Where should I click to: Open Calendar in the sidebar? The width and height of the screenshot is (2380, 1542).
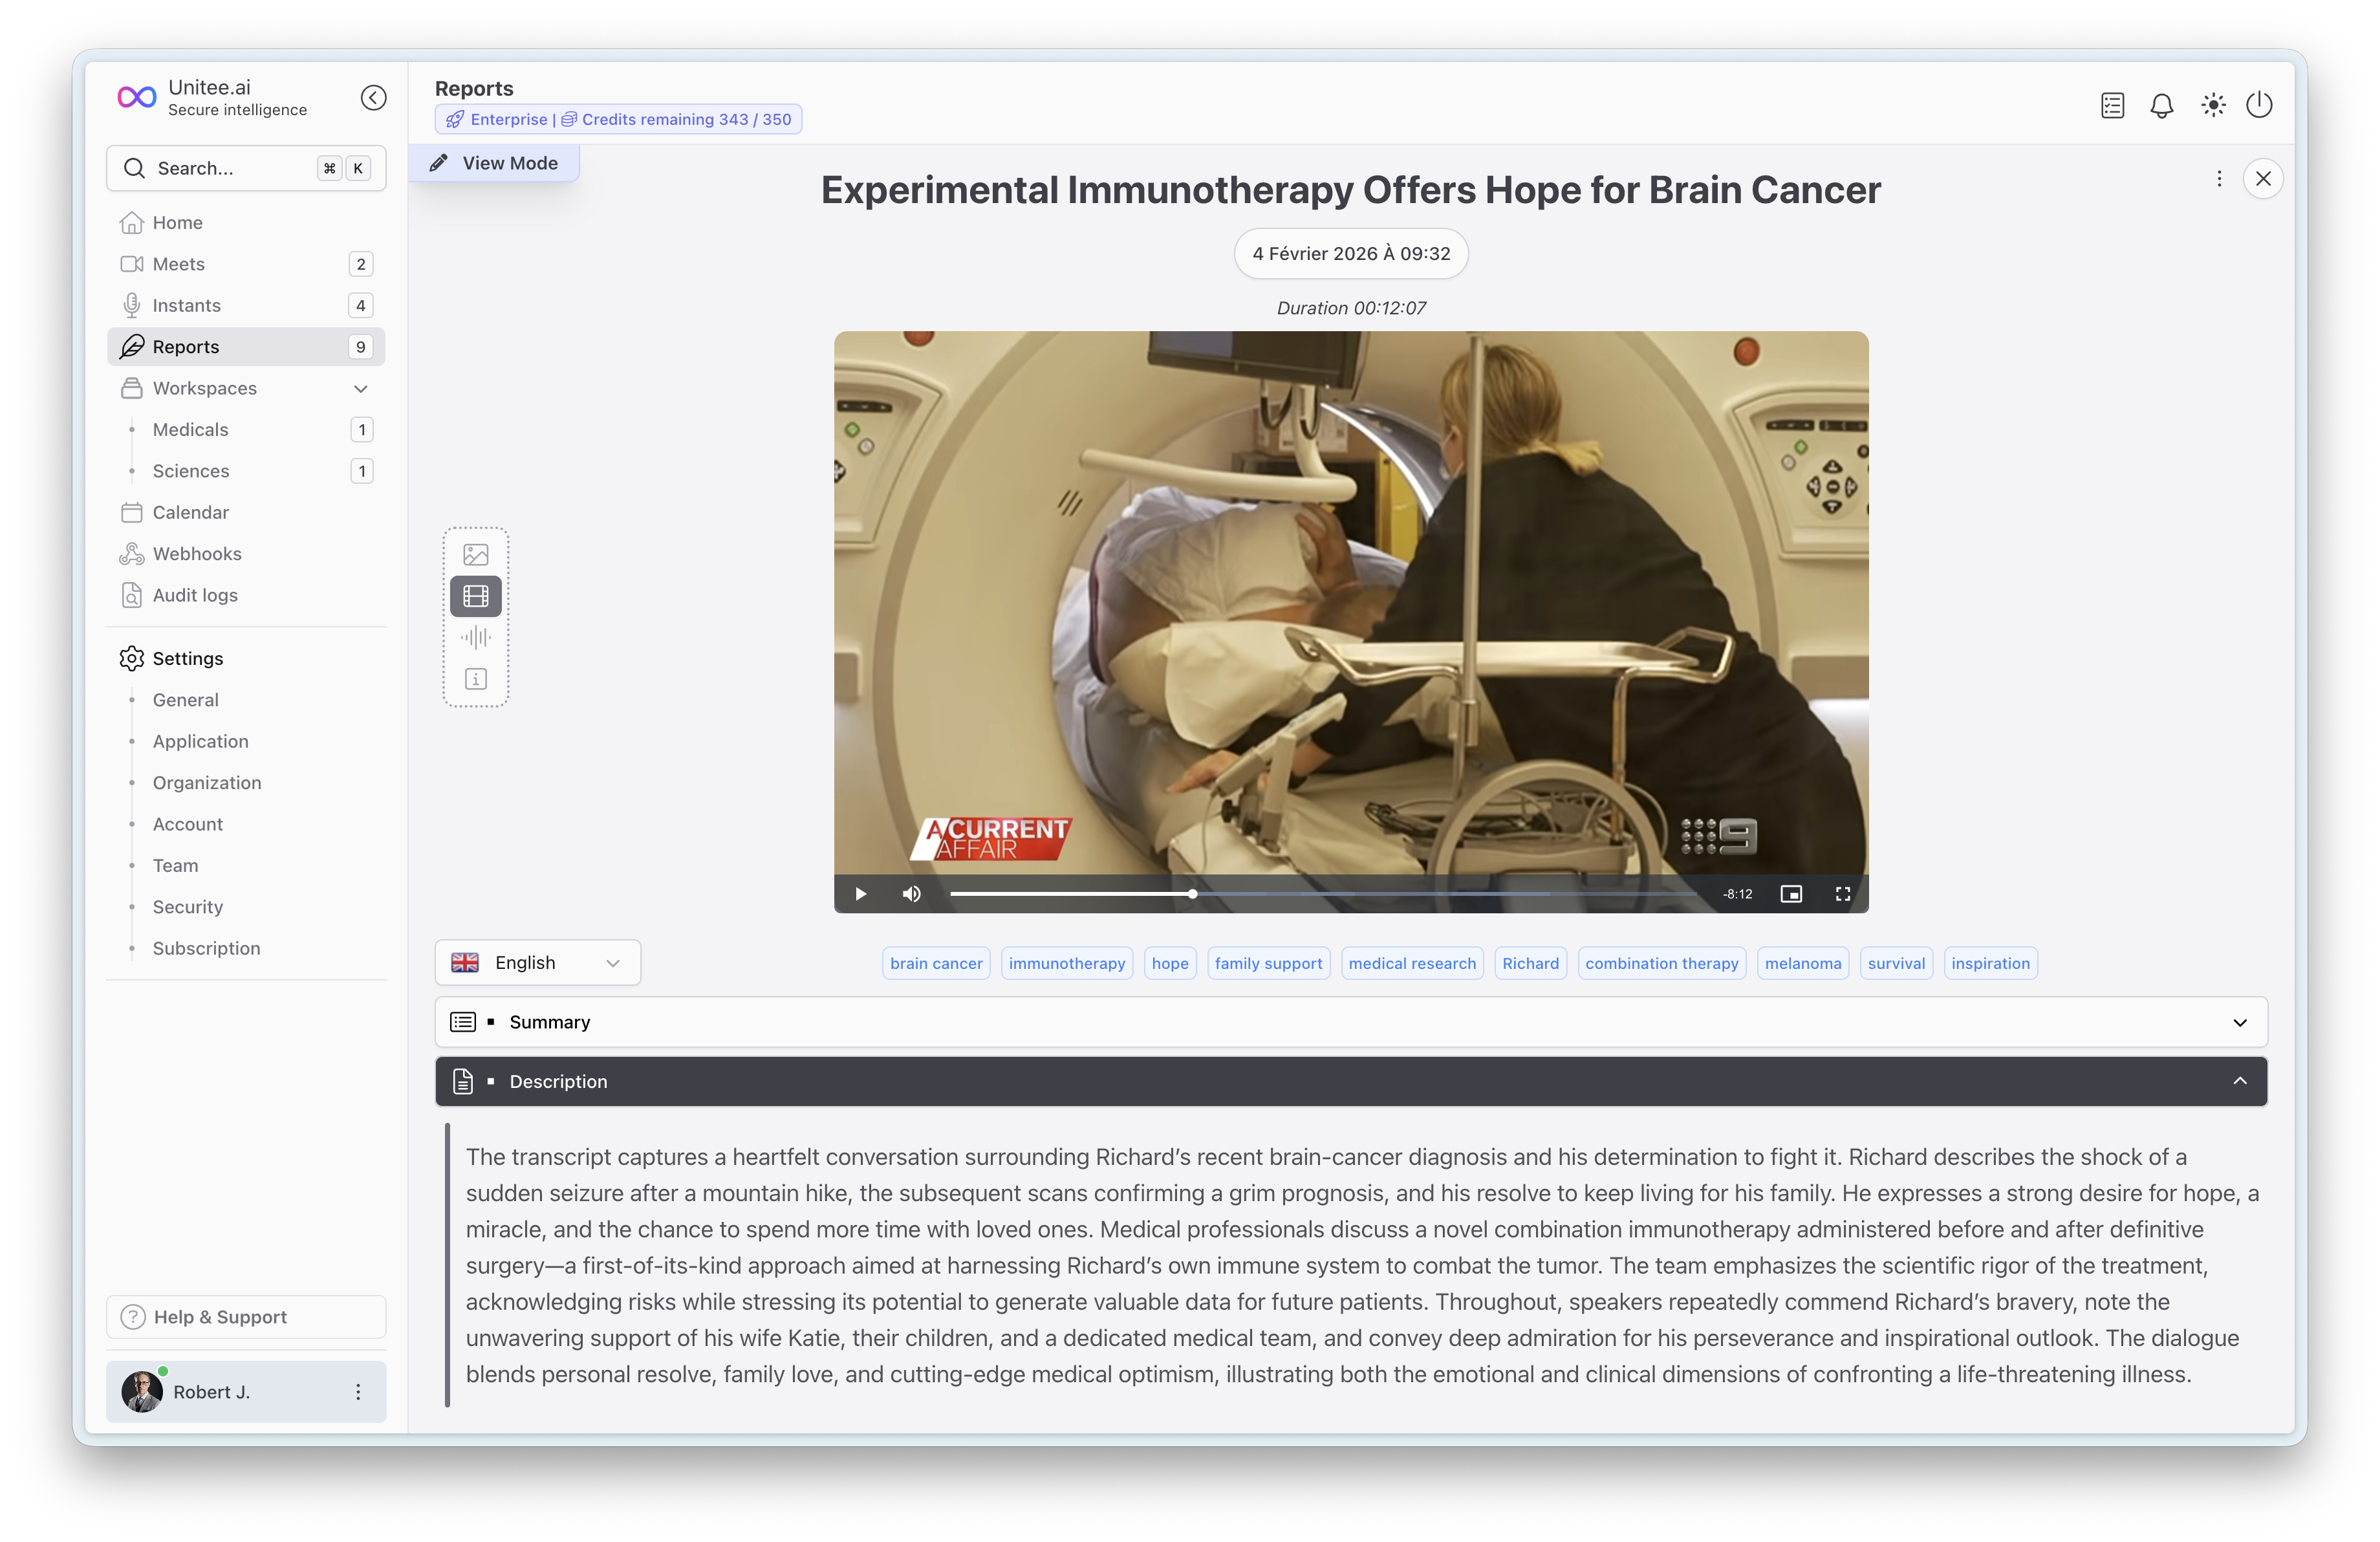246,512
